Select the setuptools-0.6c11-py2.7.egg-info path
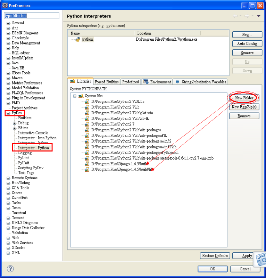Image resolution: width=266 pixels, height=278 pixels. [152, 158]
